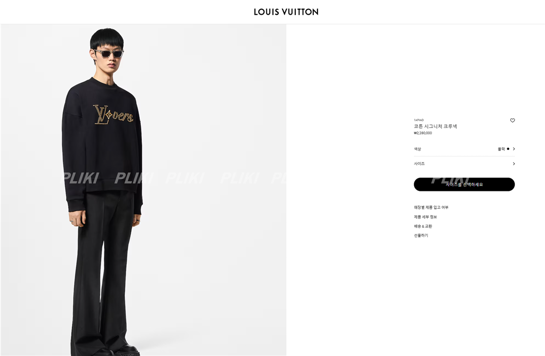This screenshot has width=545, height=356.
Task: Expand the 색상 color options row
Action: (464, 149)
